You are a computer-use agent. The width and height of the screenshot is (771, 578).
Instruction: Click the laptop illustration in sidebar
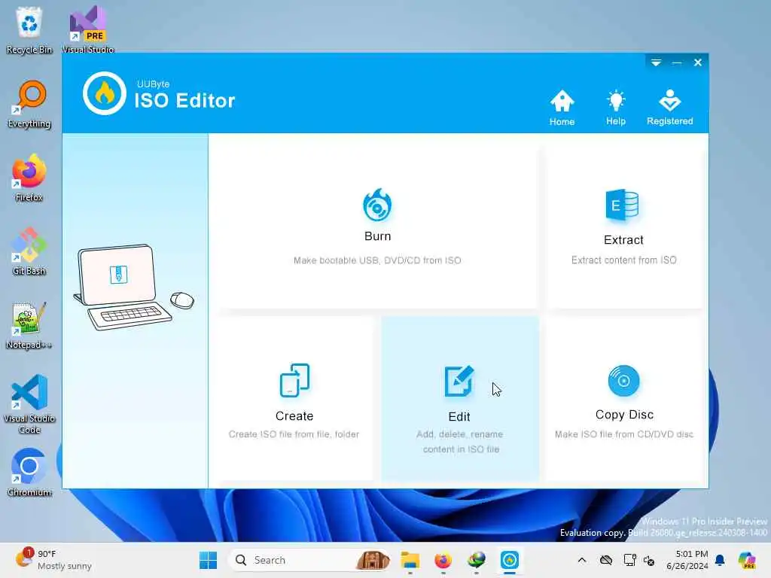point(133,287)
